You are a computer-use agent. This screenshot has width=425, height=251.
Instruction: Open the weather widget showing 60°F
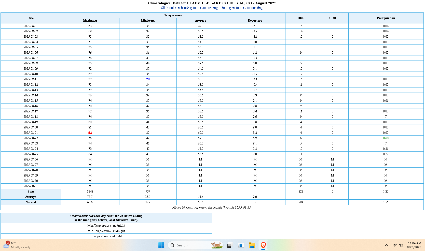17,245
